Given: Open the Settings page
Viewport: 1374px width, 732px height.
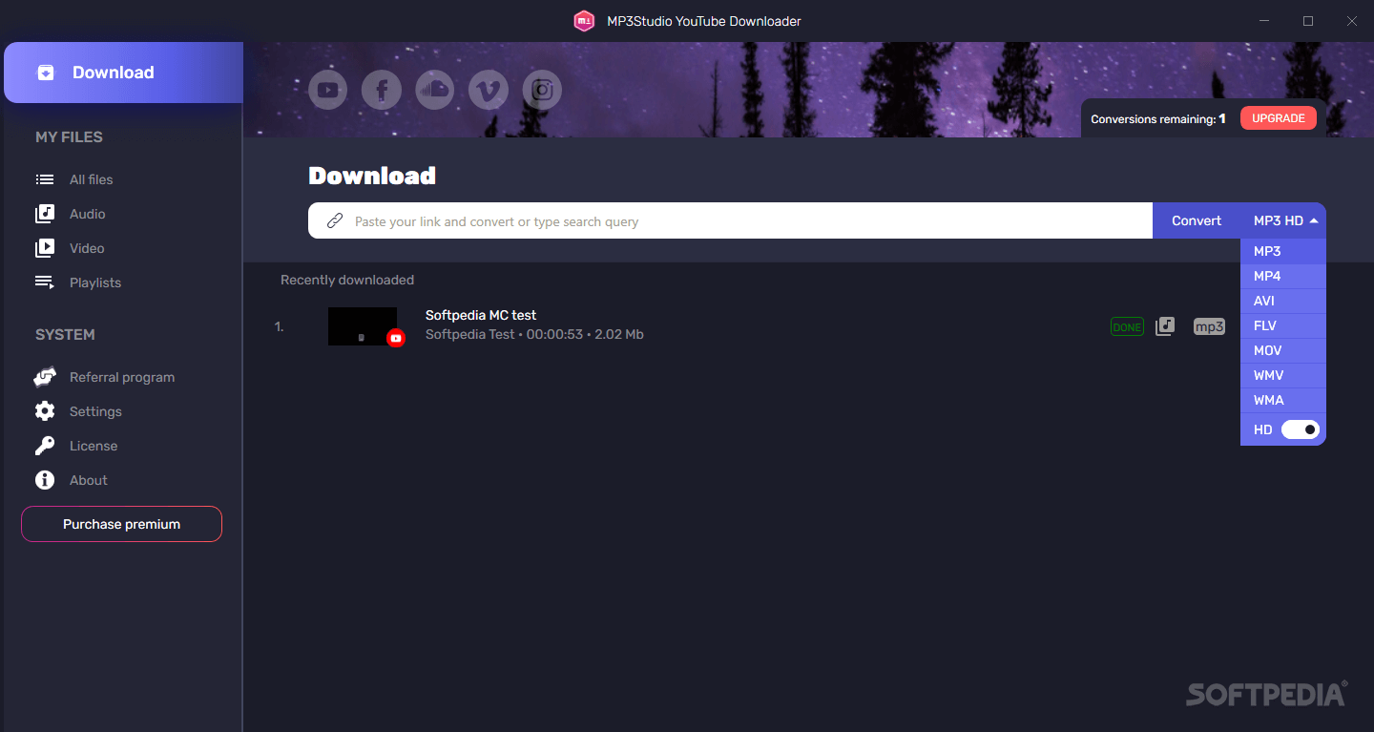Looking at the screenshot, I should [x=95, y=411].
